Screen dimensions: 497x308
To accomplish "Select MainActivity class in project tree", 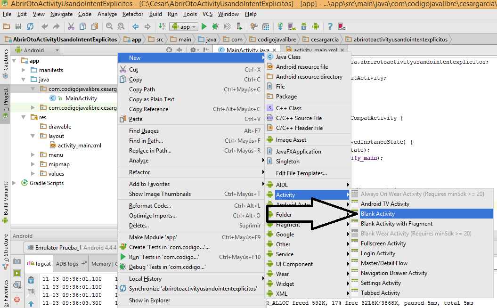I will pos(81,98).
